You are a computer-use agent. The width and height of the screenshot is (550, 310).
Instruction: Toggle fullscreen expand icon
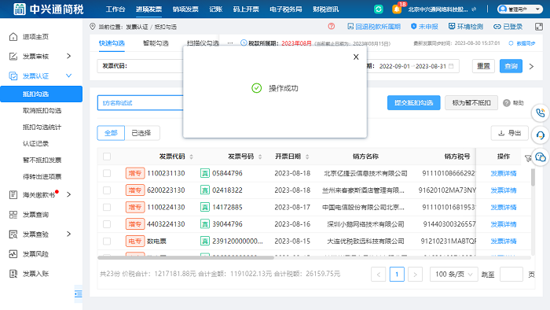point(539,26)
